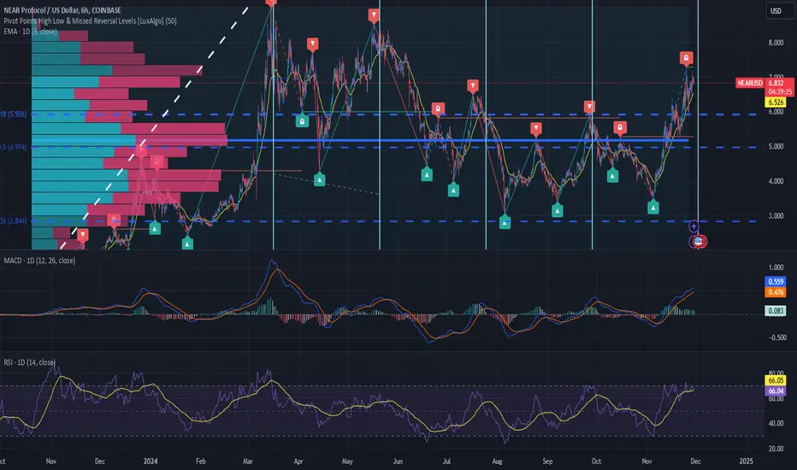The image size is (797, 470).
Task: Click the 2024 label on time axis
Action: click(151, 461)
